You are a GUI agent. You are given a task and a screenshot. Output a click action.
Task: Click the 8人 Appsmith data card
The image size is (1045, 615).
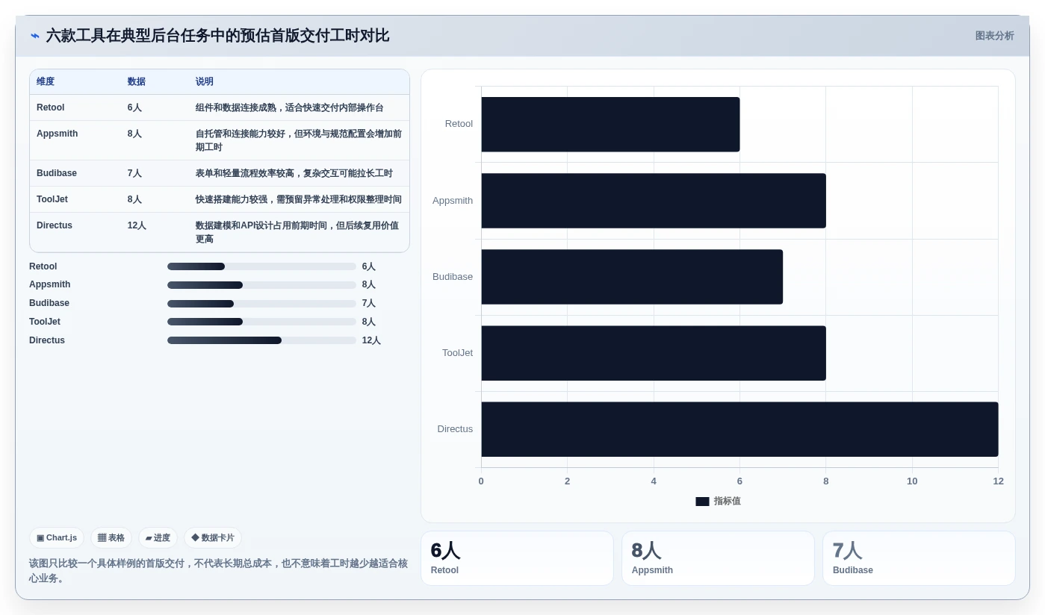(x=718, y=558)
